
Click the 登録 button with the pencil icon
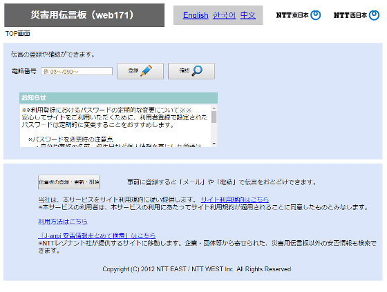140,71
